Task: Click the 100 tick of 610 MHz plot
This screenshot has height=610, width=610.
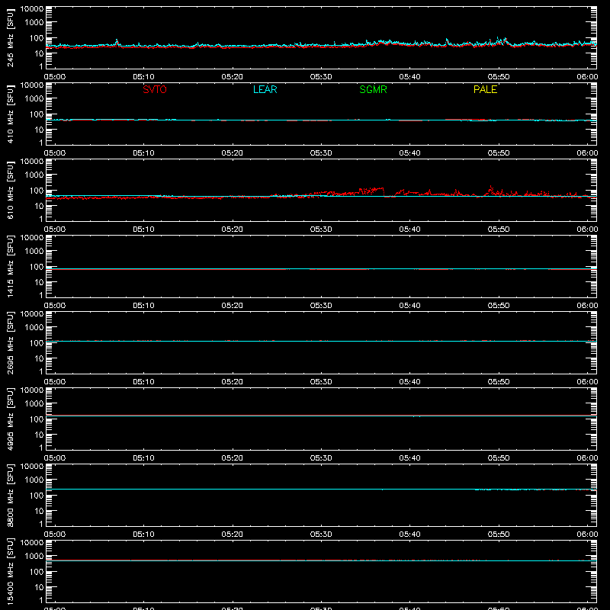Action: [37, 191]
